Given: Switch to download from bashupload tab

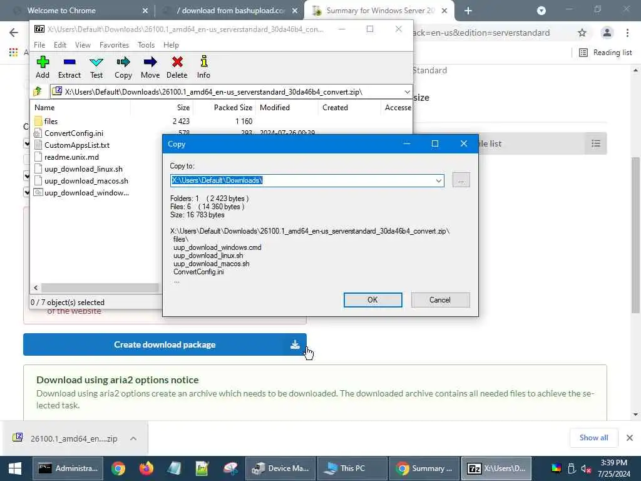Looking at the screenshot, I should click(x=229, y=11).
